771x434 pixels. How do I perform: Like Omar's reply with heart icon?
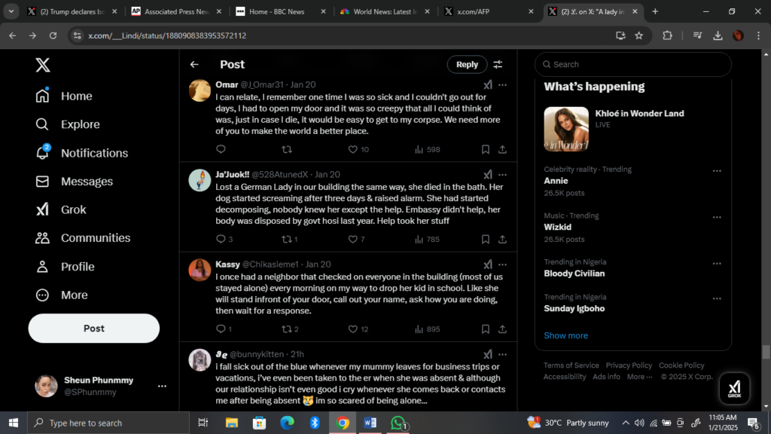353,149
